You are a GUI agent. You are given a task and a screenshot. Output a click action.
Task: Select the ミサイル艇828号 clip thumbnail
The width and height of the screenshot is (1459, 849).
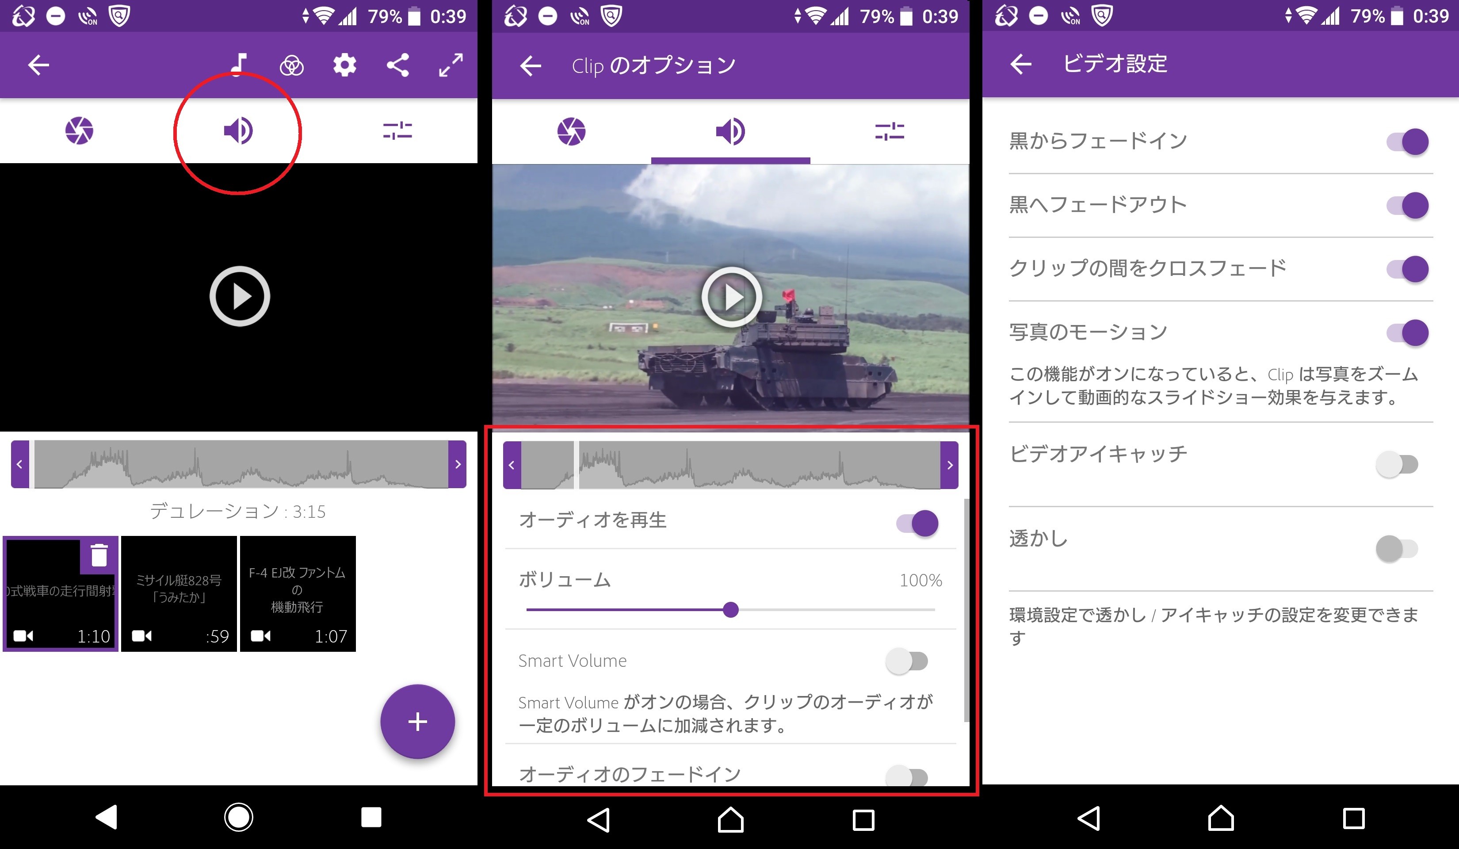pos(179,593)
